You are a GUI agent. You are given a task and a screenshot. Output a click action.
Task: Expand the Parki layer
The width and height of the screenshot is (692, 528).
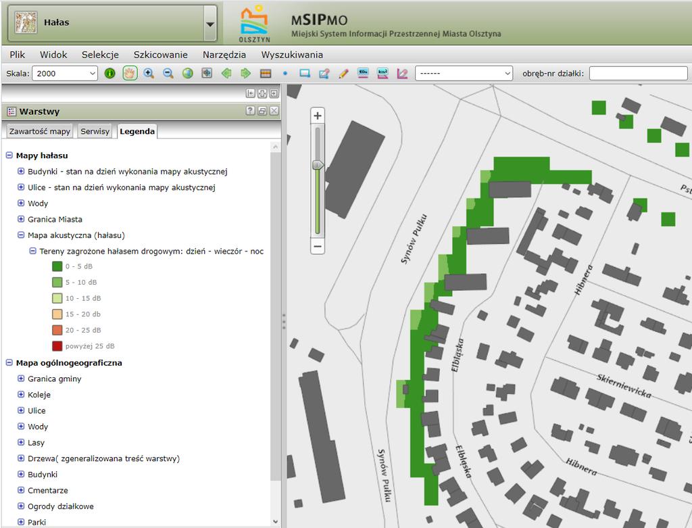tap(21, 522)
